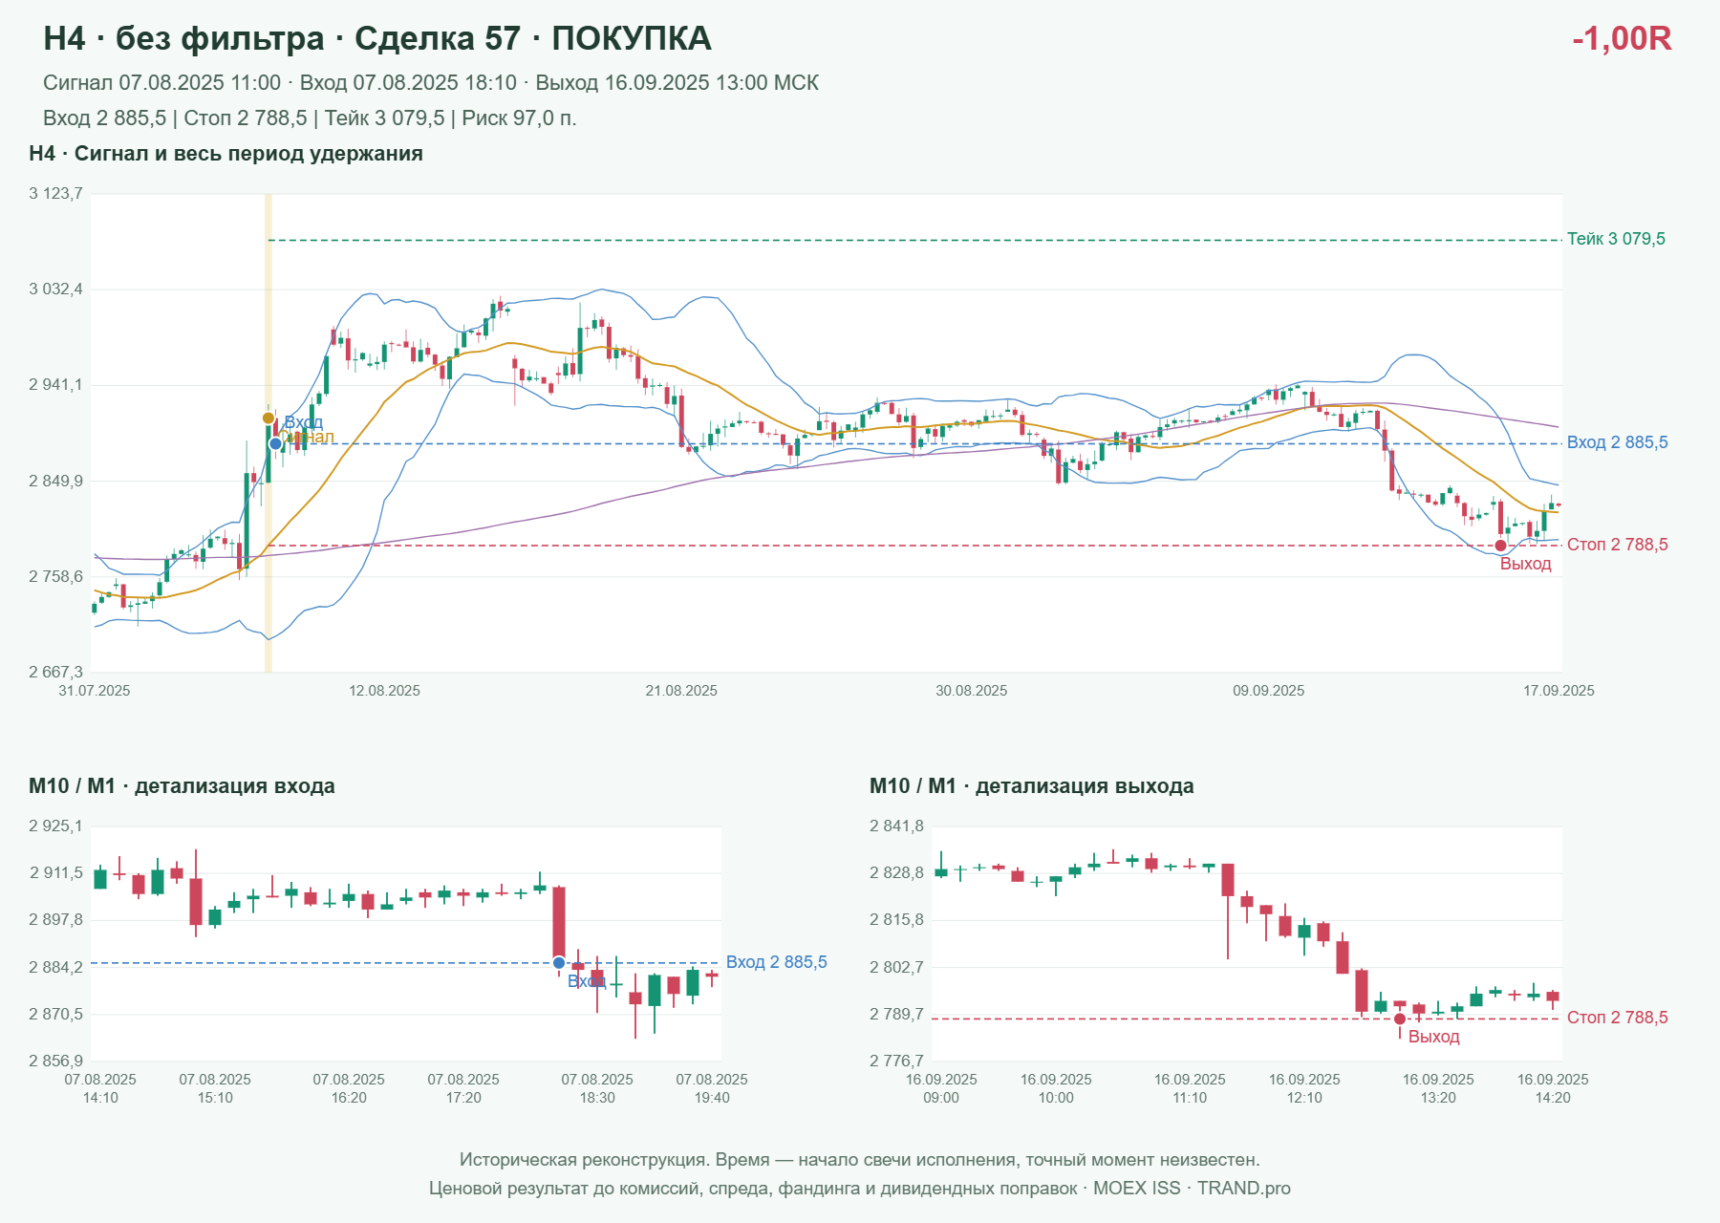Click the 2 841,8 axis label on exit chart

coord(897,826)
